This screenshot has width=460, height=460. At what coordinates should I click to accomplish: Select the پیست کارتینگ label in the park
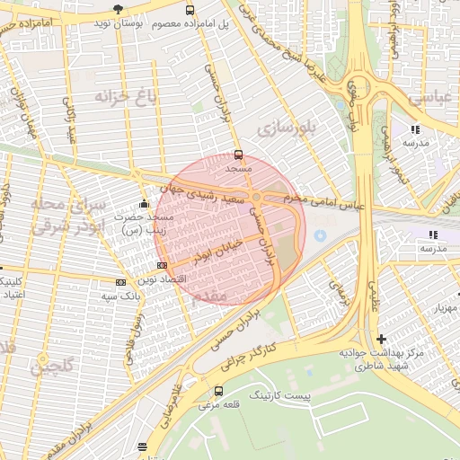tap(280, 395)
